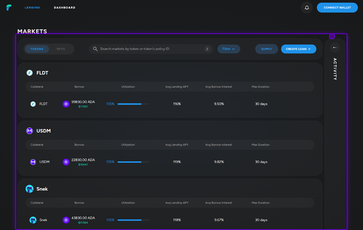Click the 99830.00 ADA borrow amount
This screenshot has height=230, width=363.
tap(83, 102)
